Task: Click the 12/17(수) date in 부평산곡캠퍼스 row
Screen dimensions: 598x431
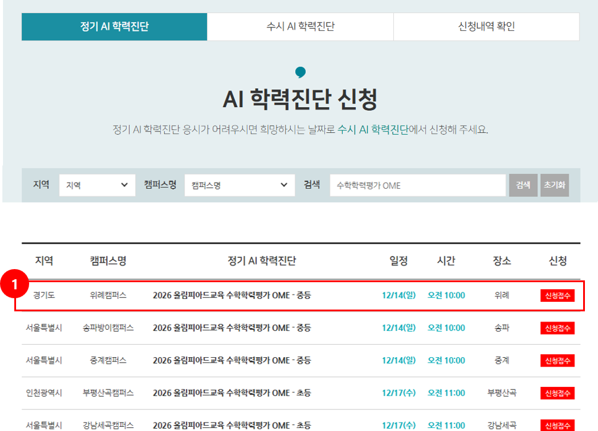Action: point(399,393)
